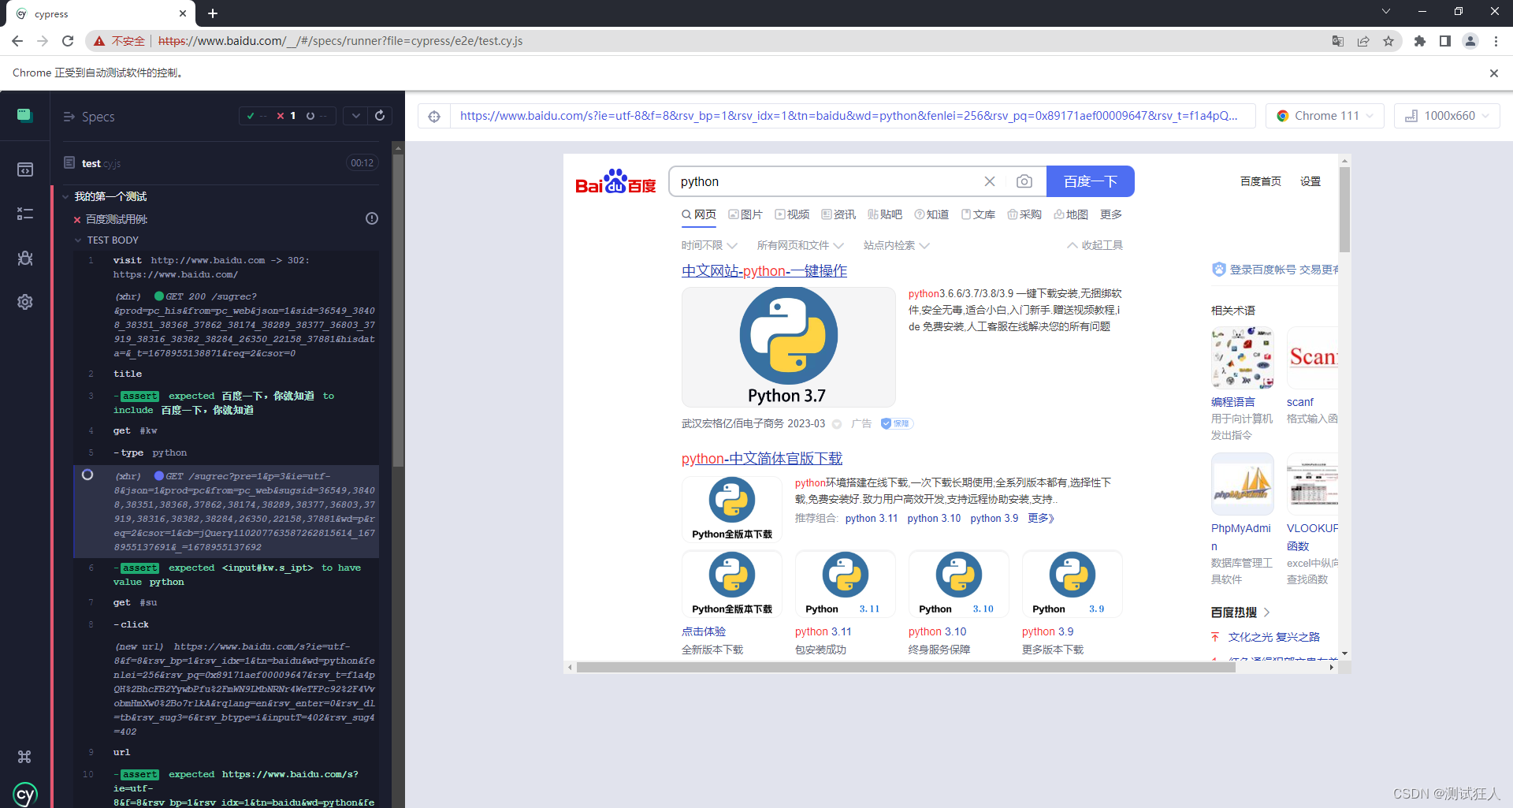1513x808 pixels.
Task: Rerun all tests with the reload icon
Action: [380, 116]
